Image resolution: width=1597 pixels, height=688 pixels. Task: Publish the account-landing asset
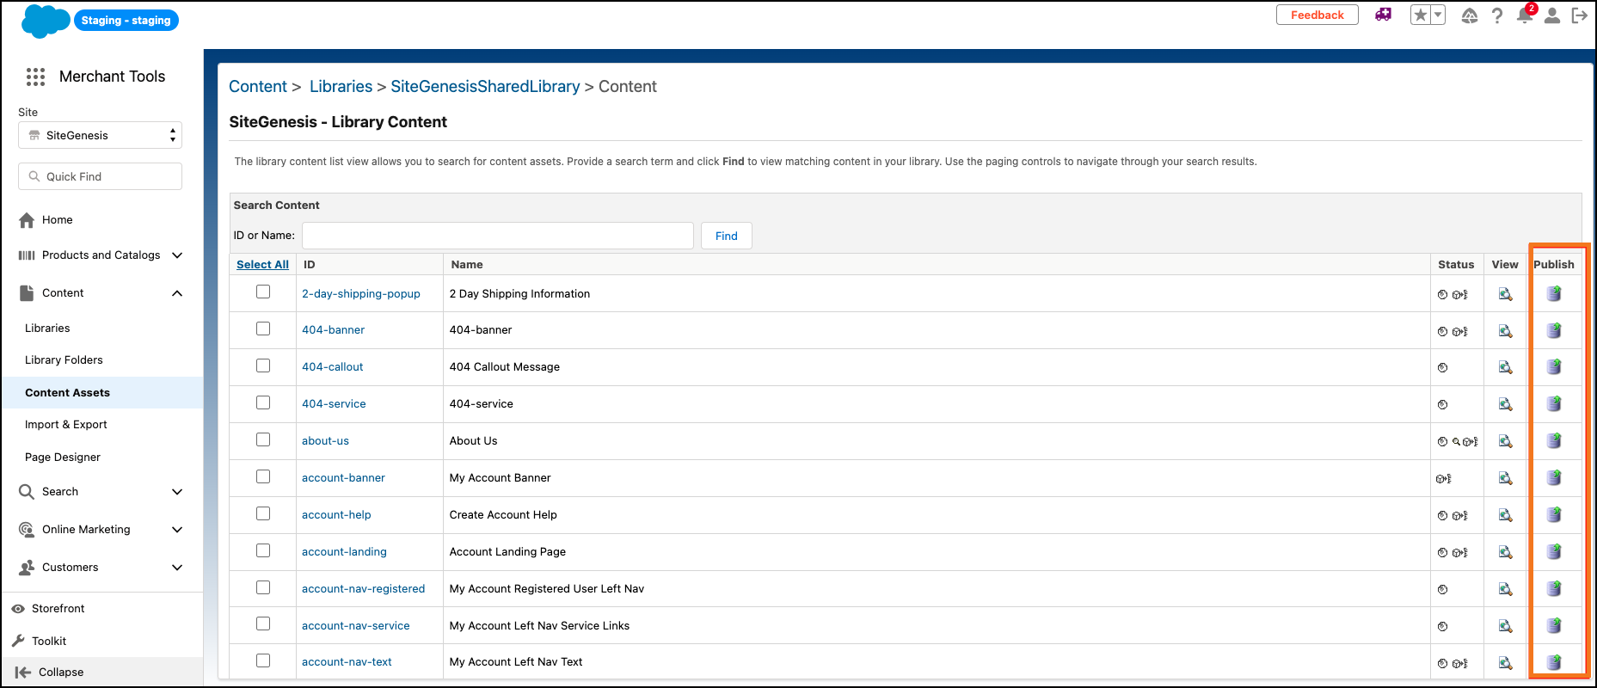click(1554, 552)
